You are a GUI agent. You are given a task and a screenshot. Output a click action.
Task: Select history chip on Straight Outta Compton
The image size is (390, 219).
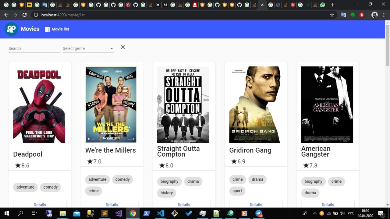[x=167, y=193]
